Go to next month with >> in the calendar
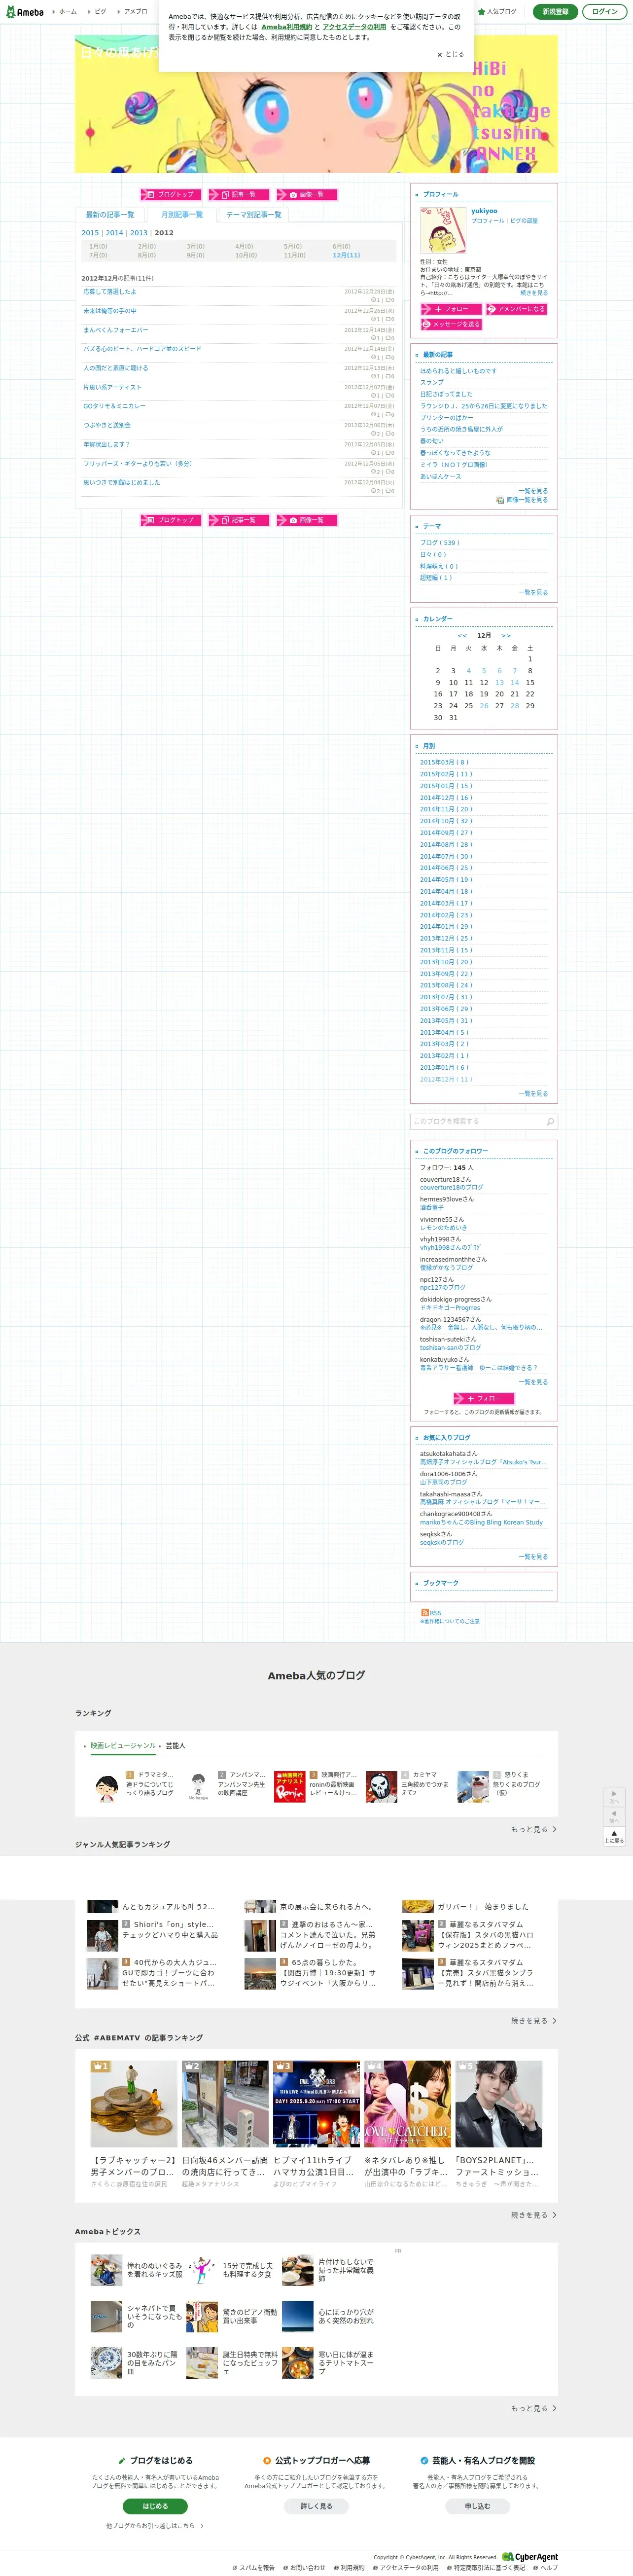Viewport: 633px width, 2576px height. 506,636
